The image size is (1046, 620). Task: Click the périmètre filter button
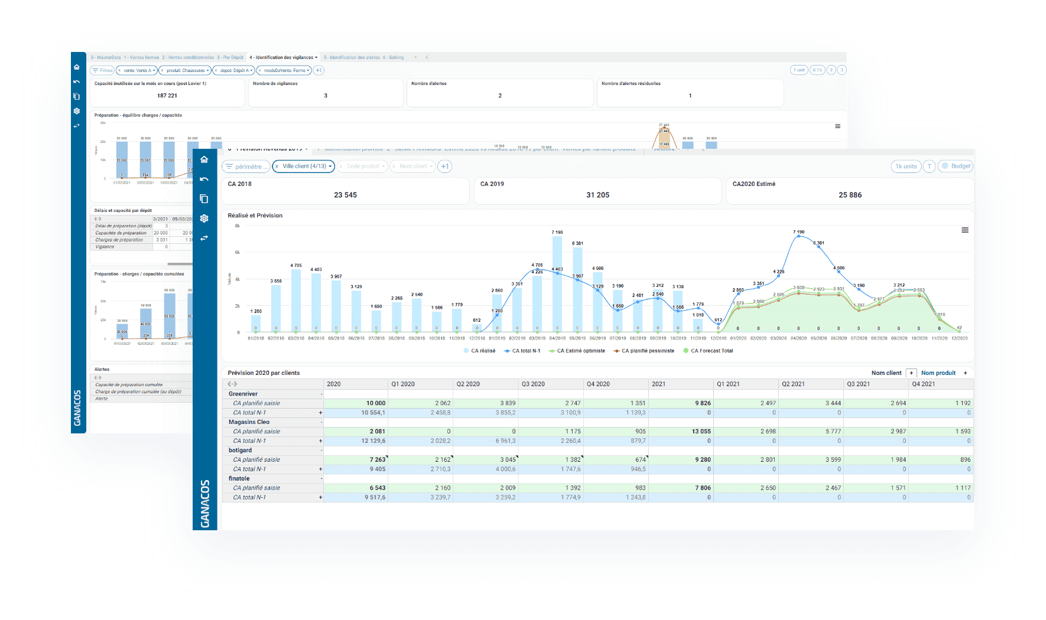coord(246,167)
